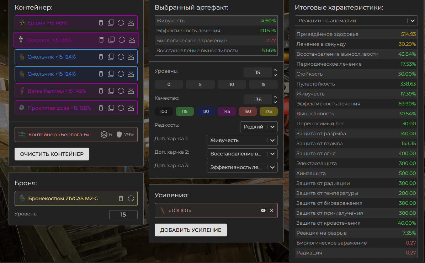Screen dimensions: 425x263
Task: Open the Реакции на аномалии dropdown
Action: pyautogui.click(x=356, y=21)
